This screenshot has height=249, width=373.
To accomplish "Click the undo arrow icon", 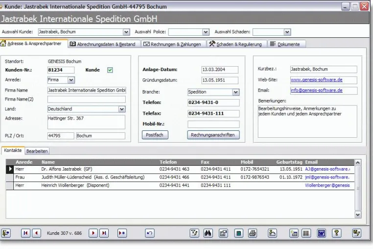I will tap(150, 233).
